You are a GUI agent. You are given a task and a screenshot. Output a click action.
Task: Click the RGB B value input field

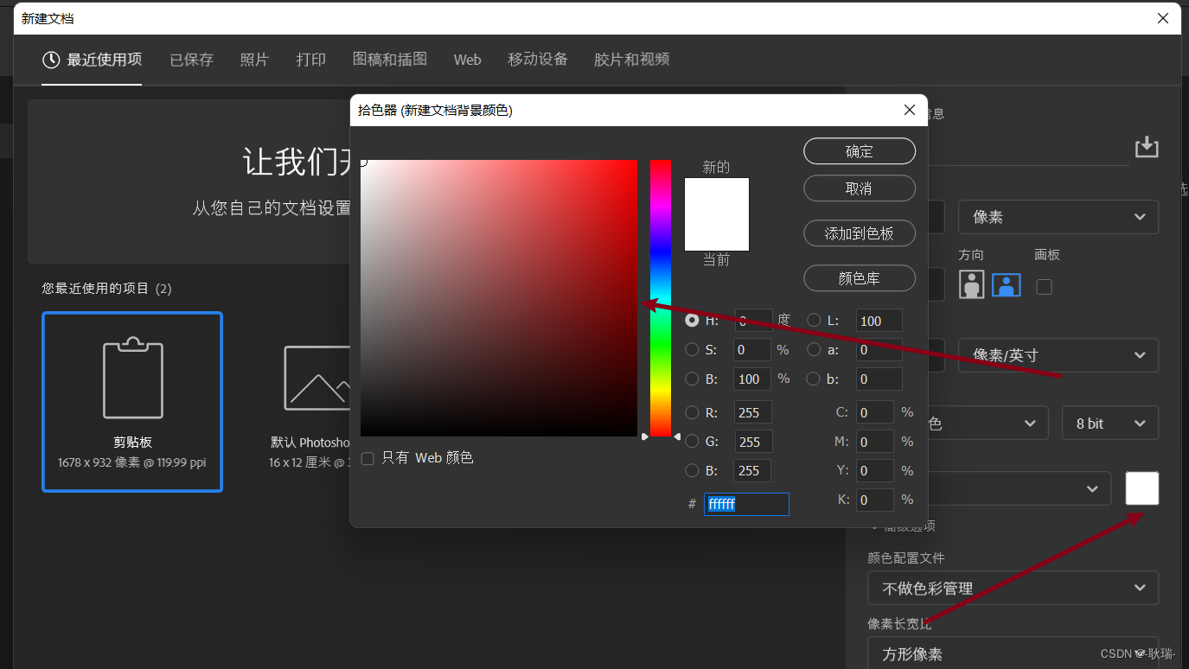[x=752, y=470]
